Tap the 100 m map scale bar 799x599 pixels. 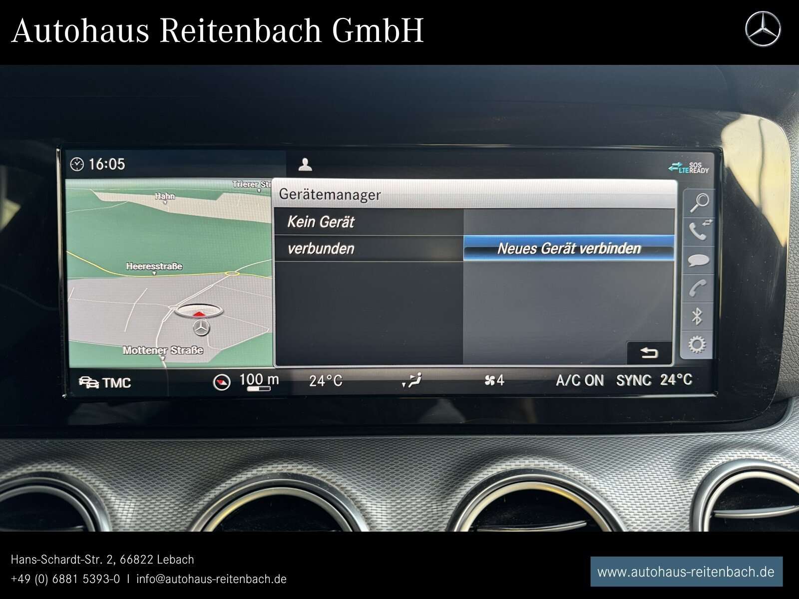(259, 382)
